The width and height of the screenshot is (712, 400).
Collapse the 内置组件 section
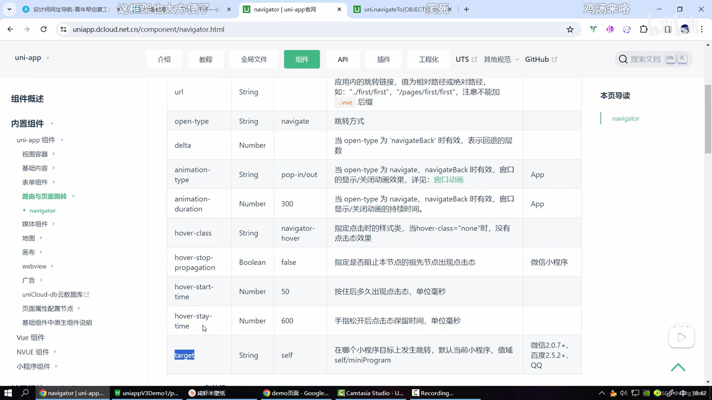(32, 123)
